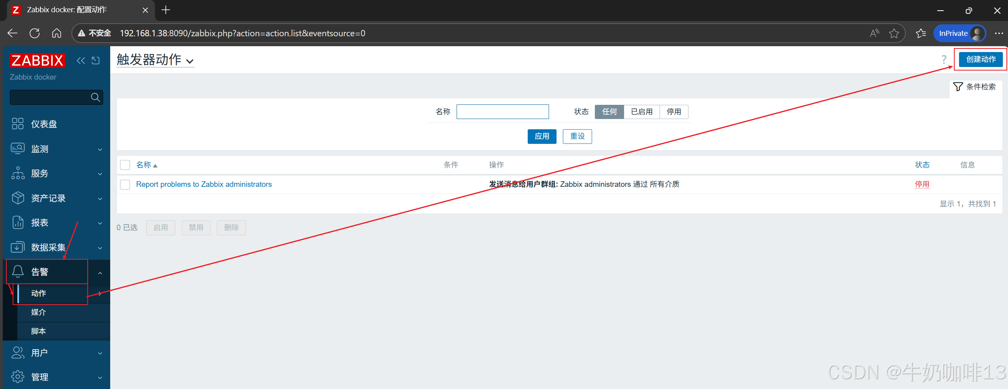Sort by 状态 column header
Image resolution: width=1008 pixels, height=389 pixels.
pyautogui.click(x=922, y=165)
